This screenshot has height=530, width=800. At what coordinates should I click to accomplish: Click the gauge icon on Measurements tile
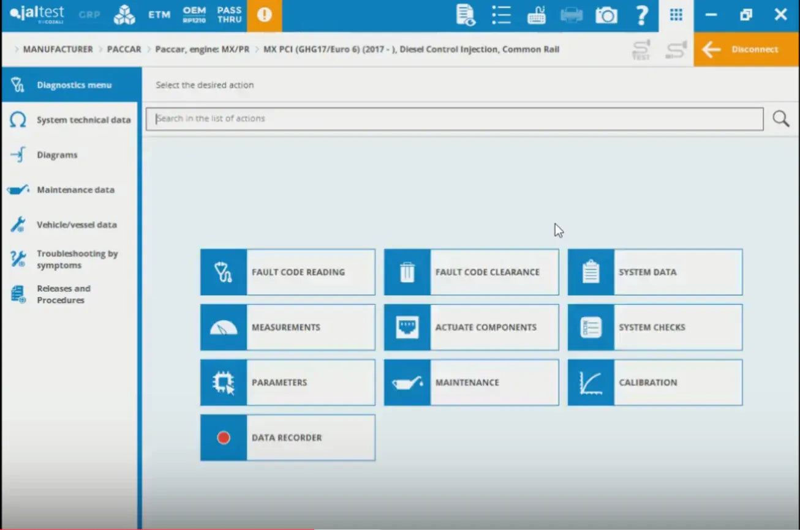point(224,328)
